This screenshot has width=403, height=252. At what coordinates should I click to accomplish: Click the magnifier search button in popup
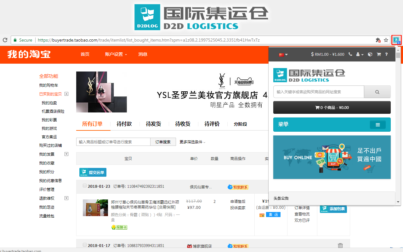377,92
